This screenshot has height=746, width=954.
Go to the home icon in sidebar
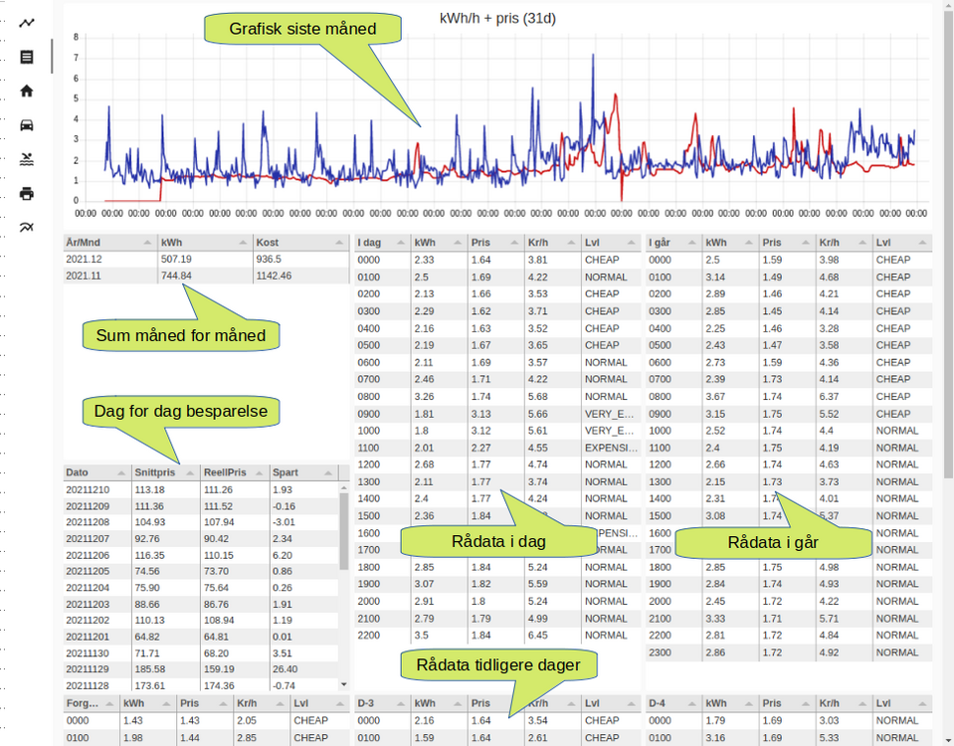point(27,91)
